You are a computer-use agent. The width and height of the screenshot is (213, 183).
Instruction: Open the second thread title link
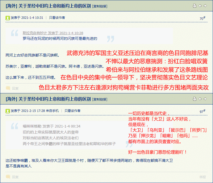54,99
